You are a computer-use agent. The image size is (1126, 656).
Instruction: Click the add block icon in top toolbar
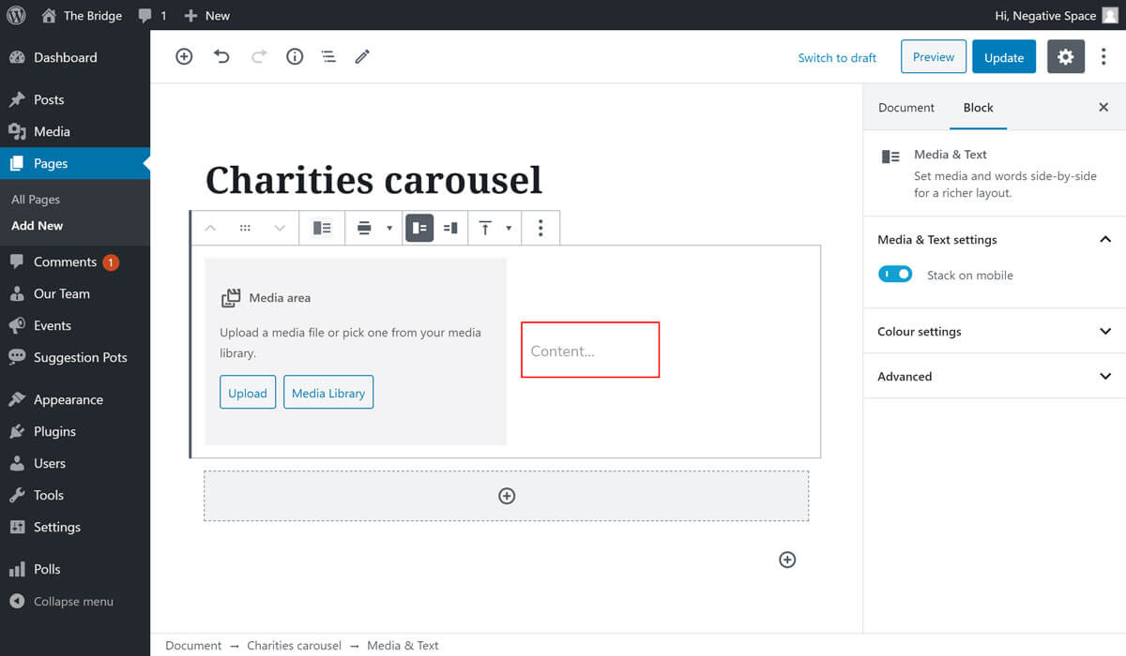tap(184, 57)
